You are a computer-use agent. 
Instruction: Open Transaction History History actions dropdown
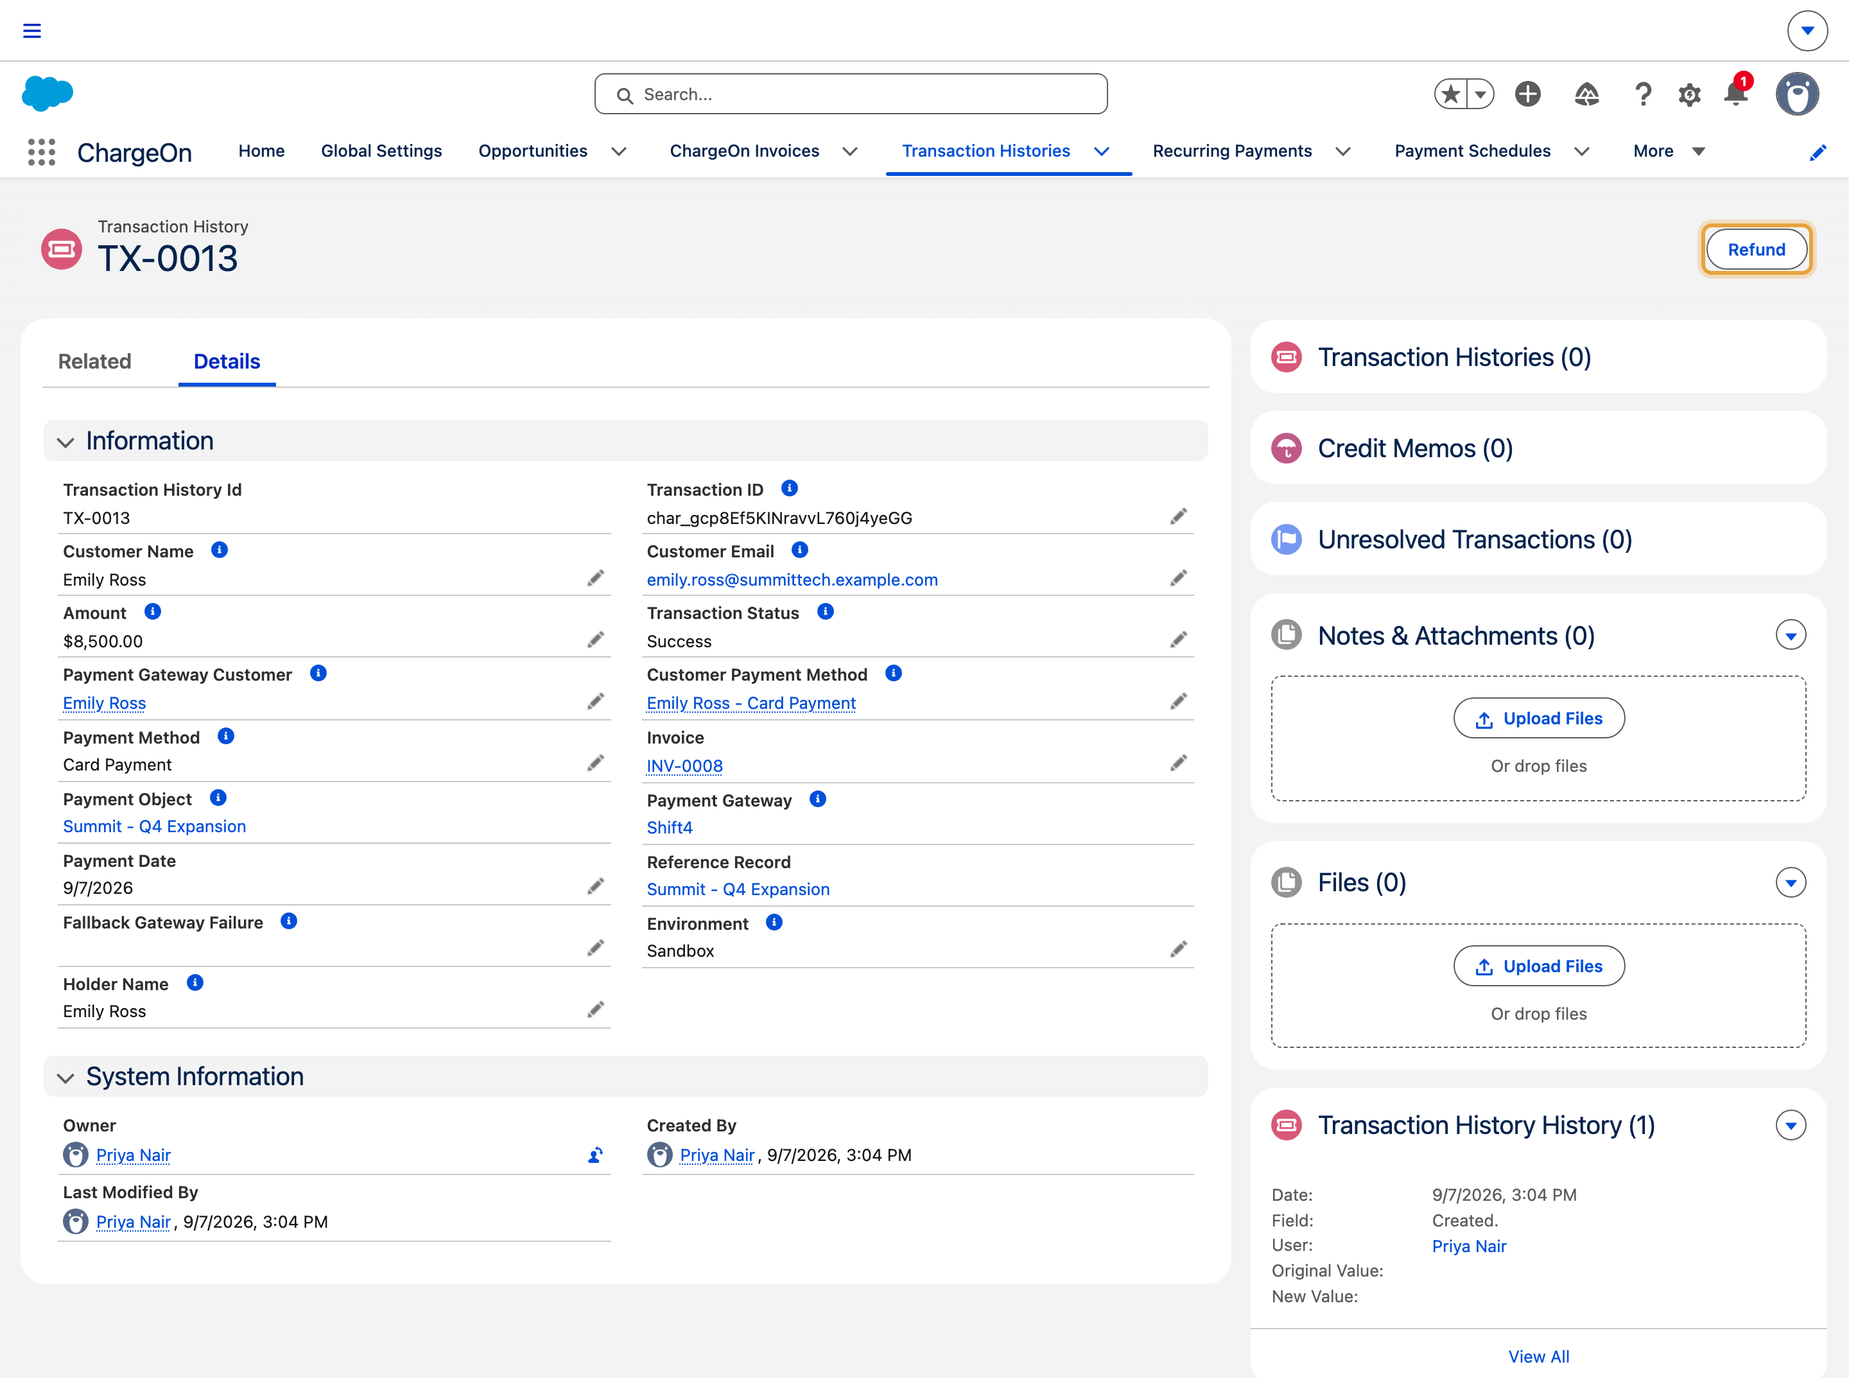pyautogui.click(x=1791, y=1125)
